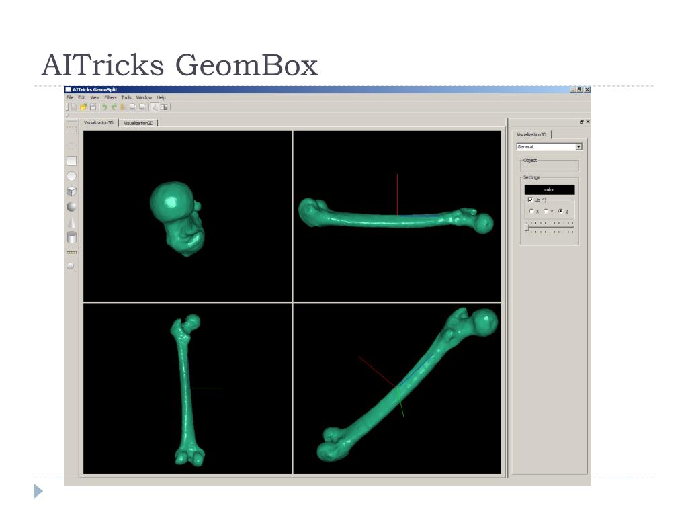Select the dashed rectangle selection tool
This screenshot has width=688, height=516.
(x=71, y=130)
